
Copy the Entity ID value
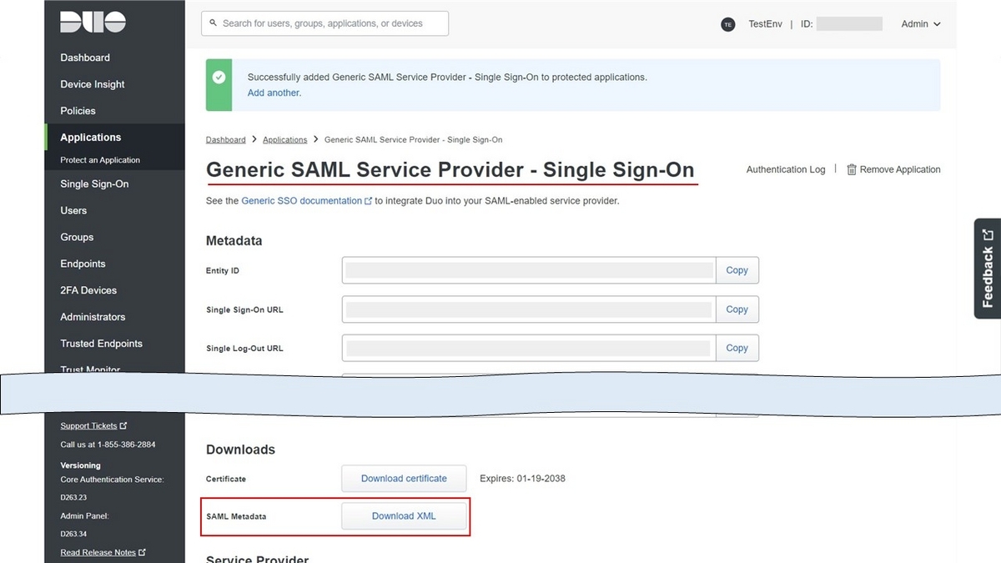pos(737,270)
